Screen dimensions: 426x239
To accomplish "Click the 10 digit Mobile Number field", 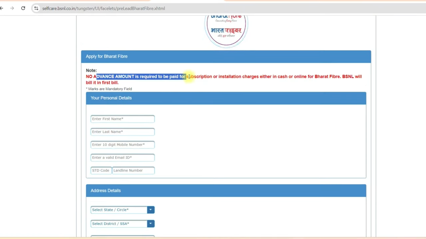I will pyautogui.click(x=122, y=144).
